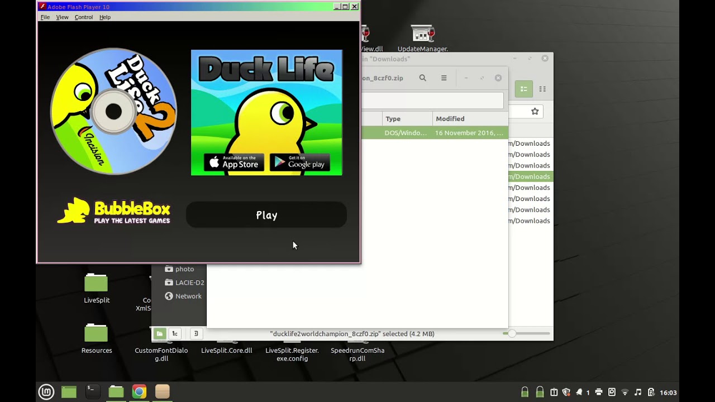Click the show desktop taskbar icon
Viewport: 715px width, 402px height.
coord(69,392)
